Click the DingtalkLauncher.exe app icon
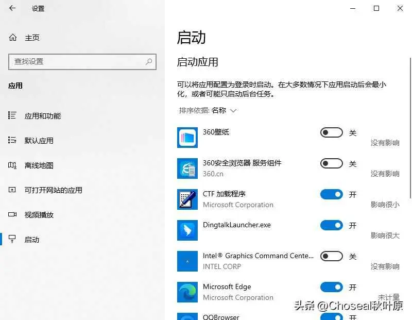Viewport: 412px width, 320px height. click(187, 230)
